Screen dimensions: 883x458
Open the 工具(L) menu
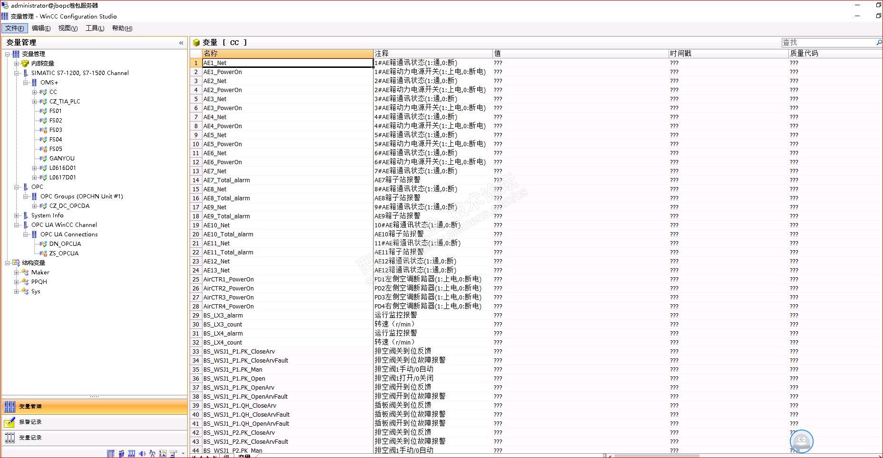(95, 28)
